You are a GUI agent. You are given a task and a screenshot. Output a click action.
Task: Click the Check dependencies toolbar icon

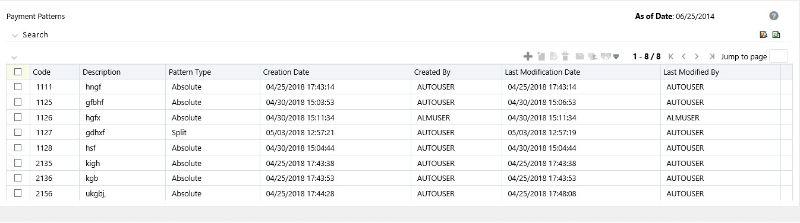tap(606, 56)
